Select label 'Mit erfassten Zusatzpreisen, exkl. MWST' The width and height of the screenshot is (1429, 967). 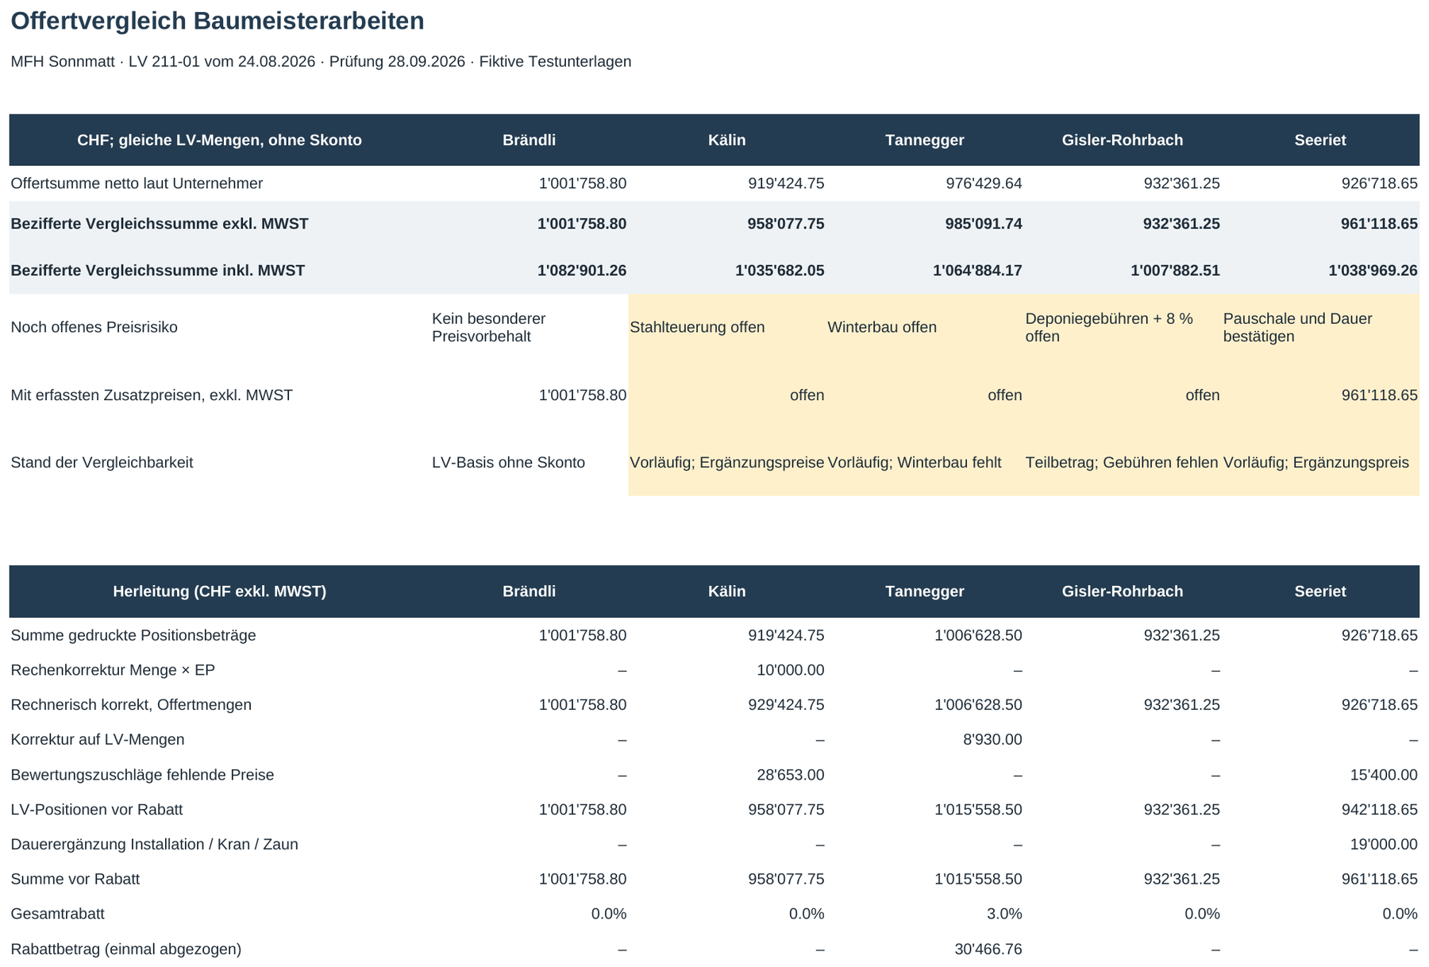pos(152,395)
